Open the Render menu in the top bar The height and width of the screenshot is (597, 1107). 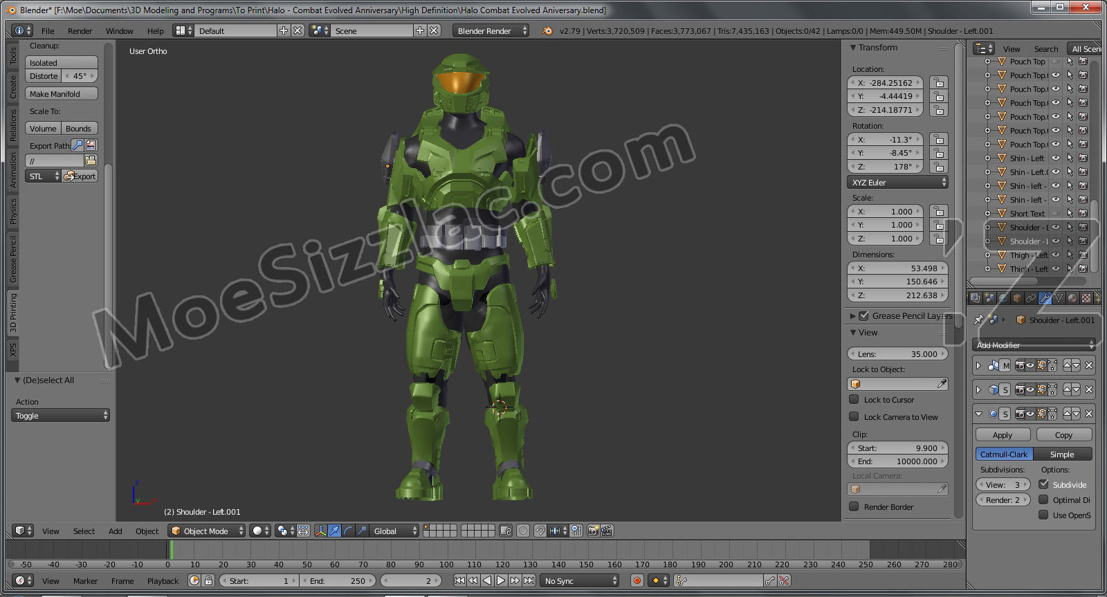[80, 31]
